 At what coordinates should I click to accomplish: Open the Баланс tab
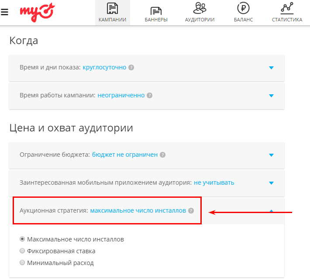tap(243, 13)
